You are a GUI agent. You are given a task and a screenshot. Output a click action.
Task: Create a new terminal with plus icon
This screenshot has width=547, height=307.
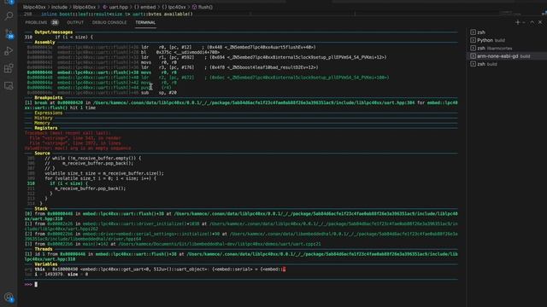point(517,22)
